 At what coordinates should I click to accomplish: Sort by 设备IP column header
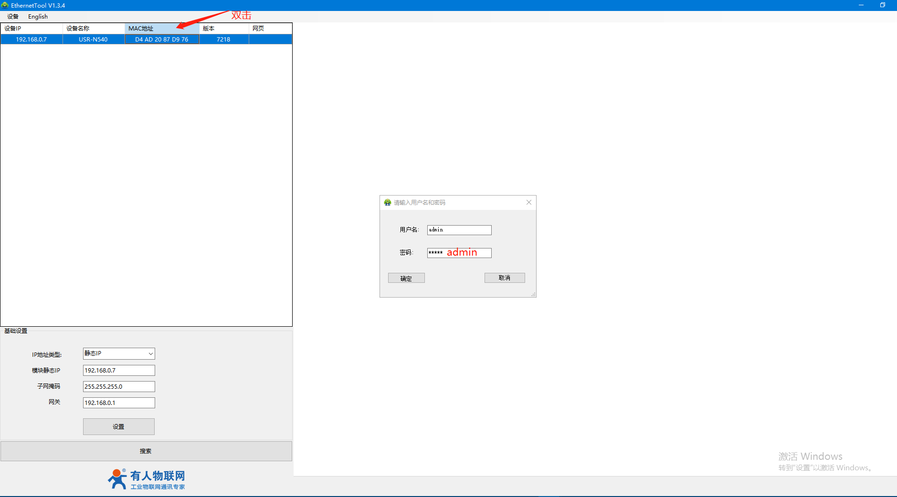[32, 29]
